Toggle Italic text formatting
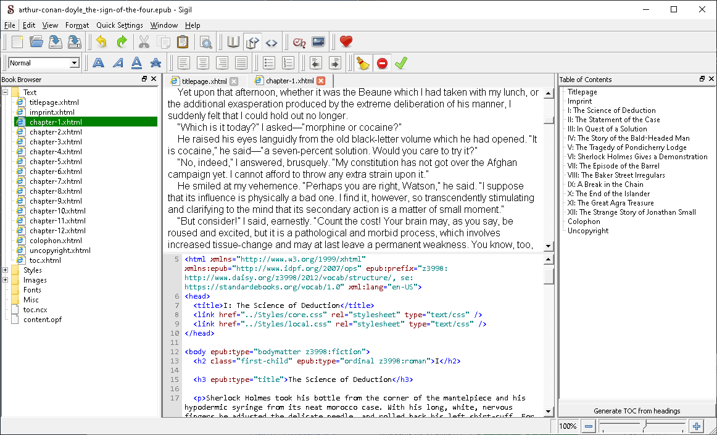 click(117, 63)
